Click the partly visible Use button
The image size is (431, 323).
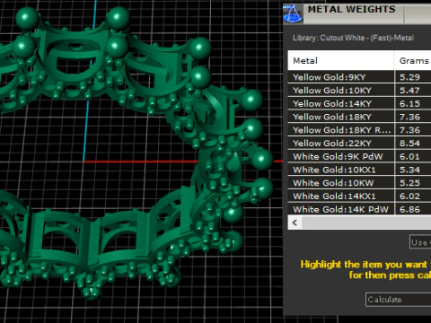420,241
